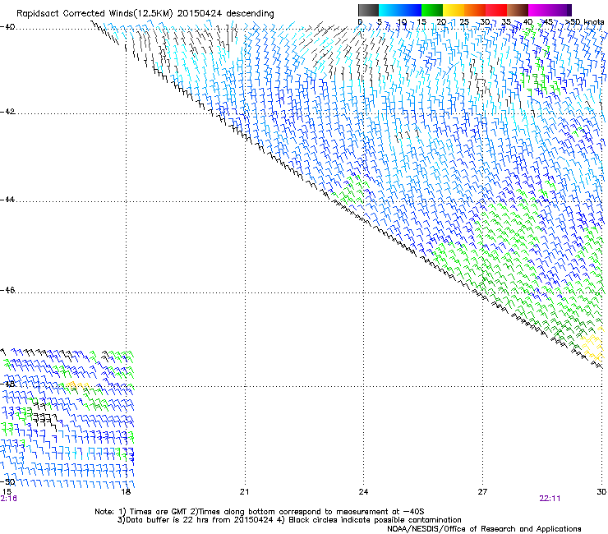This screenshot has width=608, height=534.
Task: Click the NOAA/NESDIS credit line
Action: click(x=484, y=529)
